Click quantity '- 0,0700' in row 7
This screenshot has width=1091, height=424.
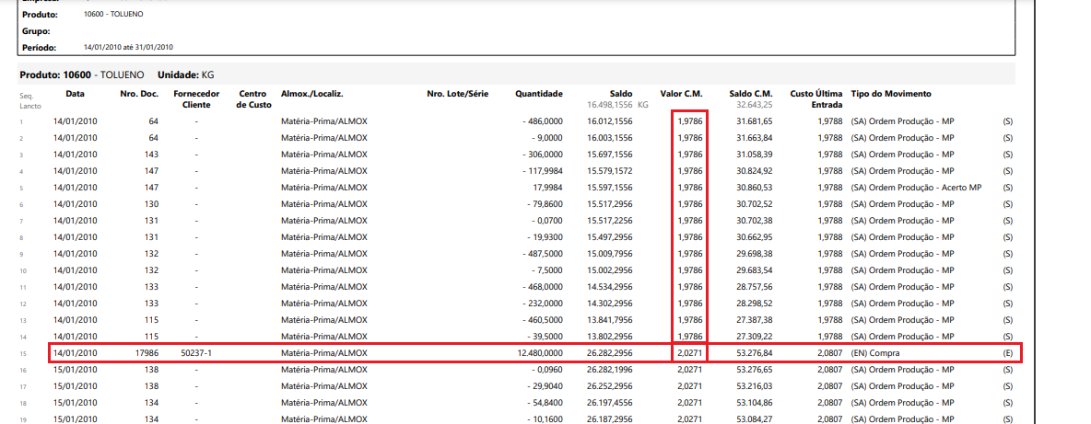click(x=547, y=221)
